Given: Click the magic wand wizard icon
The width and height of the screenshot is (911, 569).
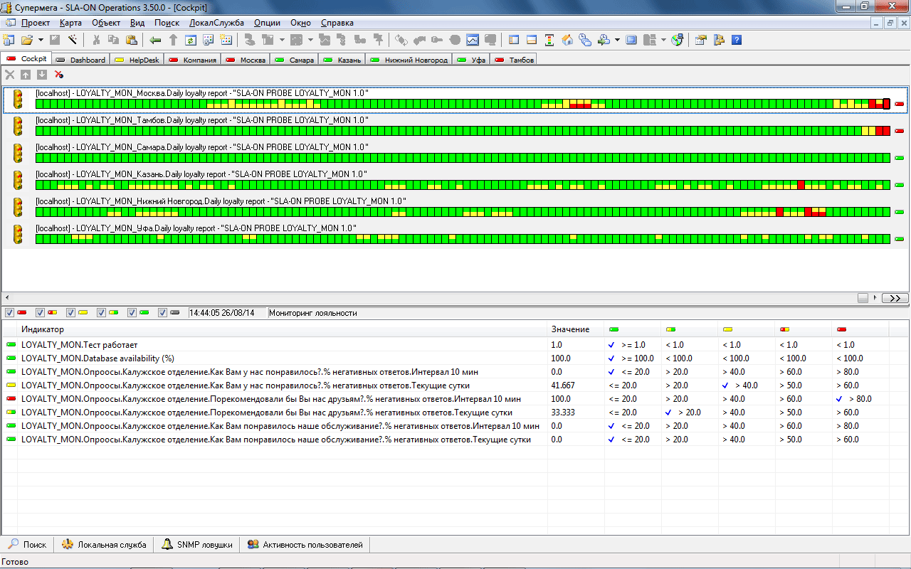Looking at the screenshot, I should point(73,40).
